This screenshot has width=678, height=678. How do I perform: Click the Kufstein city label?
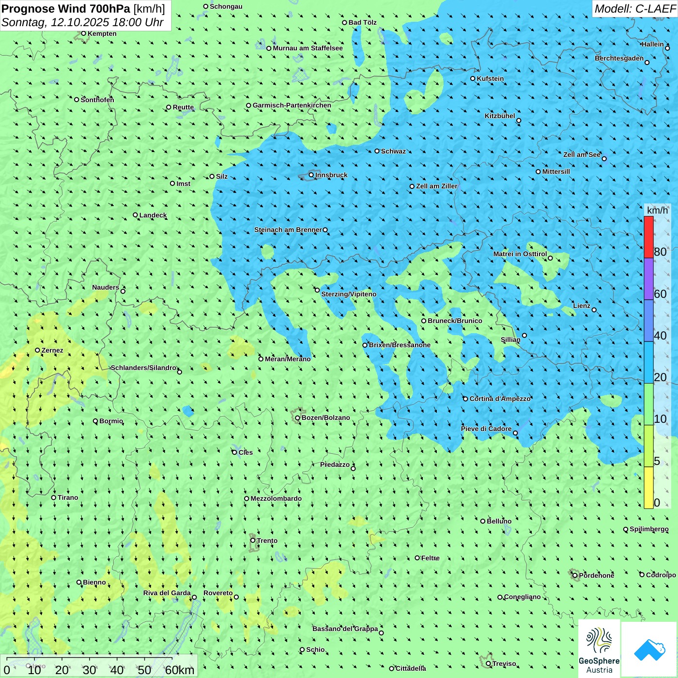click(x=490, y=78)
